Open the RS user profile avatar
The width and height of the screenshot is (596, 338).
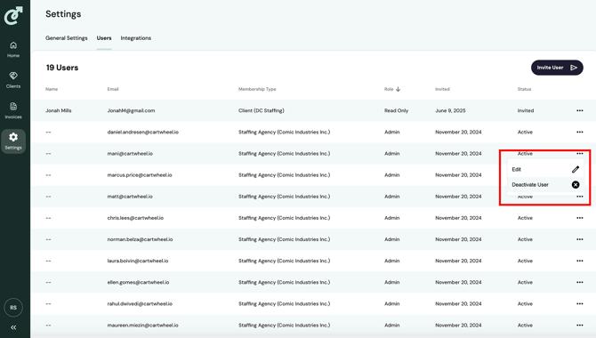(x=13, y=308)
